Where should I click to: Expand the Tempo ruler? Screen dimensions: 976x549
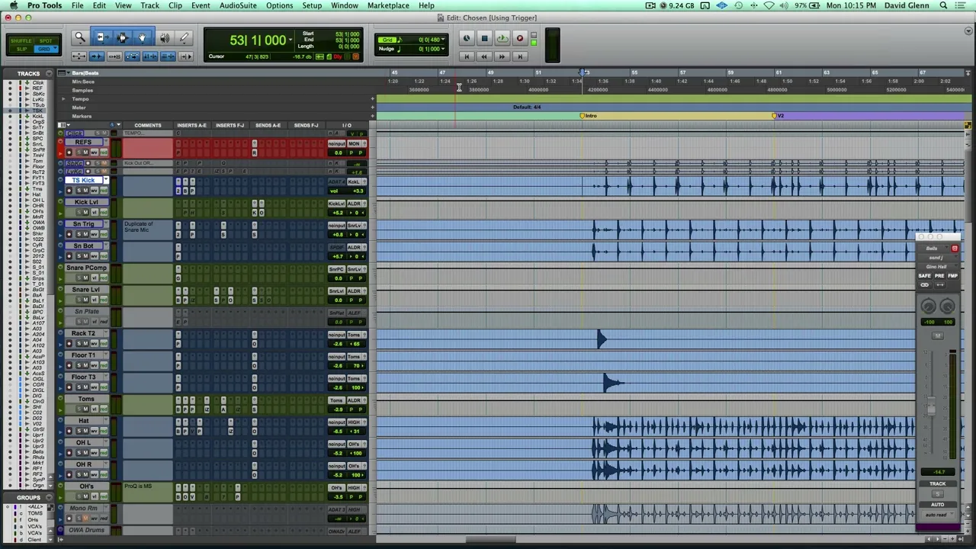[64, 99]
